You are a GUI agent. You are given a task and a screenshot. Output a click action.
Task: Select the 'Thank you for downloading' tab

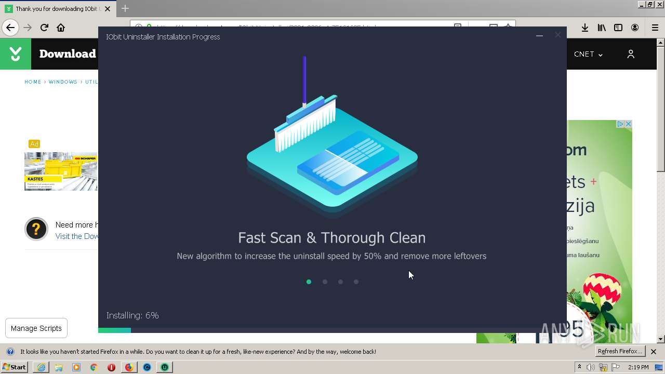(58, 9)
